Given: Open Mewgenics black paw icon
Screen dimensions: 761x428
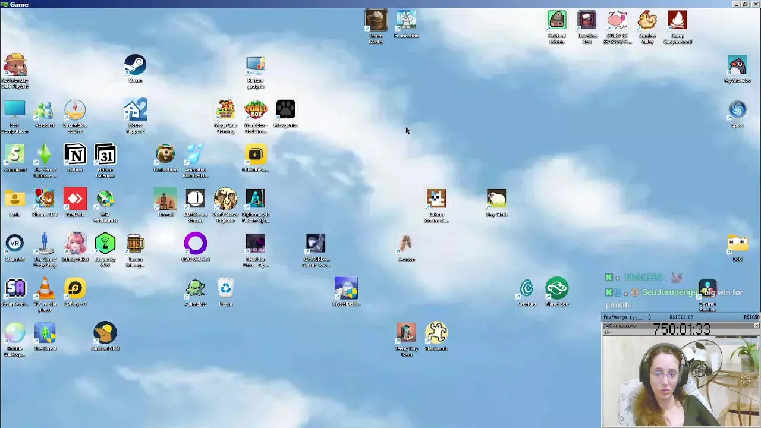Looking at the screenshot, I should tap(285, 110).
